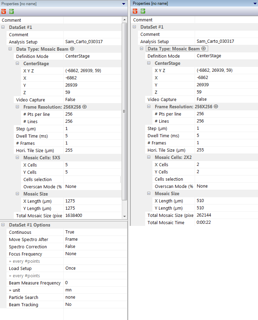Click the left panel scrollbar down arrow
This screenshot has width=258, height=320.
point(125,216)
